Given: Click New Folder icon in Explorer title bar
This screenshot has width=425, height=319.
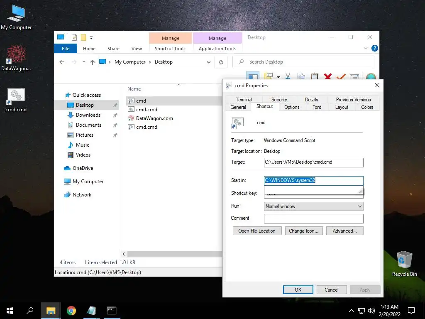Looking at the screenshot, I should pos(83,37).
